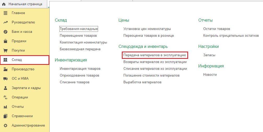The height and width of the screenshot is (132, 263).
Task: Click the shopping cart icon for Покупки
Action: pos(5,51)
